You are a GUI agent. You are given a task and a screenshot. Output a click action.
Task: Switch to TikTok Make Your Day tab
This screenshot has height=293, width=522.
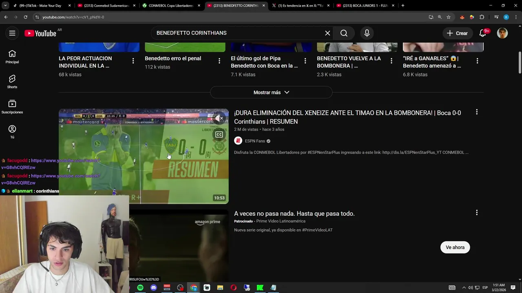click(x=42, y=6)
